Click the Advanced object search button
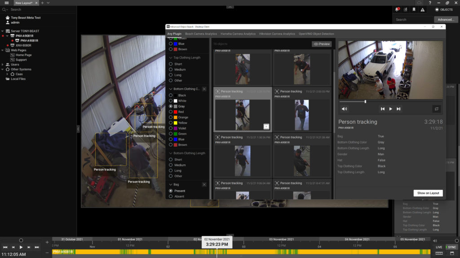Screen dimensions: 460x258 446,20
